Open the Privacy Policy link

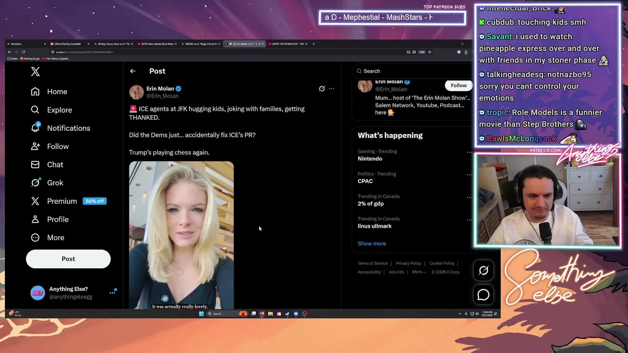click(409, 263)
